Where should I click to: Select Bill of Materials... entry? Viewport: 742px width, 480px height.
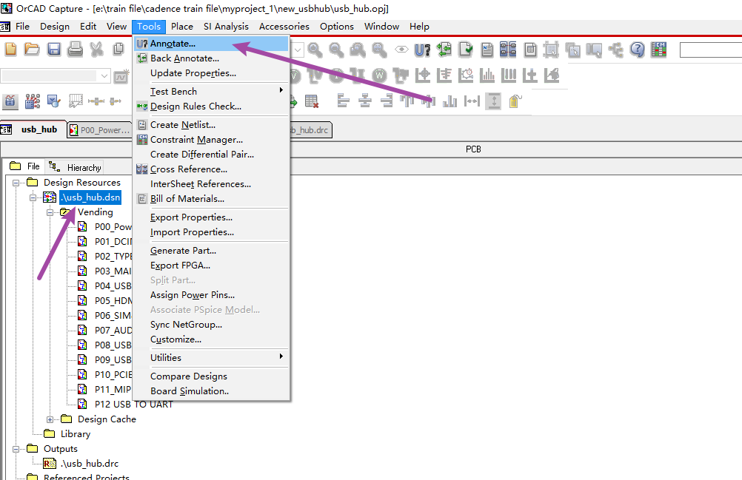click(212, 199)
